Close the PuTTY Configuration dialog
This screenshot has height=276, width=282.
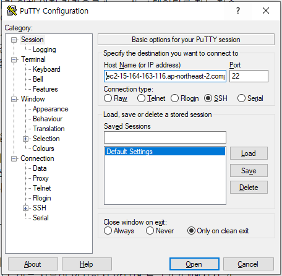pos(266,11)
